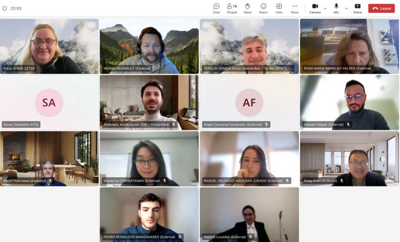Select the AF avatar participant tile
Screen dimensions: 400x242
(249, 102)
